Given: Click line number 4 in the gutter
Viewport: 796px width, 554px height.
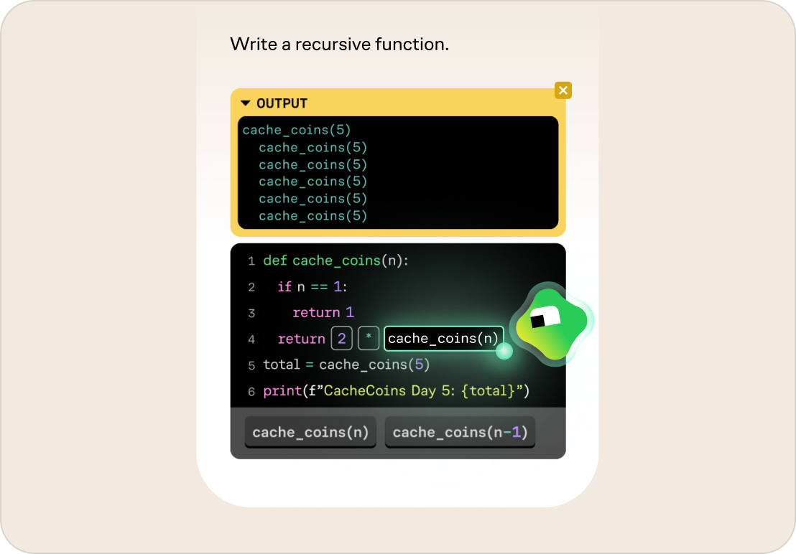Looking at the screenshot, I should (x=251, y=339).
